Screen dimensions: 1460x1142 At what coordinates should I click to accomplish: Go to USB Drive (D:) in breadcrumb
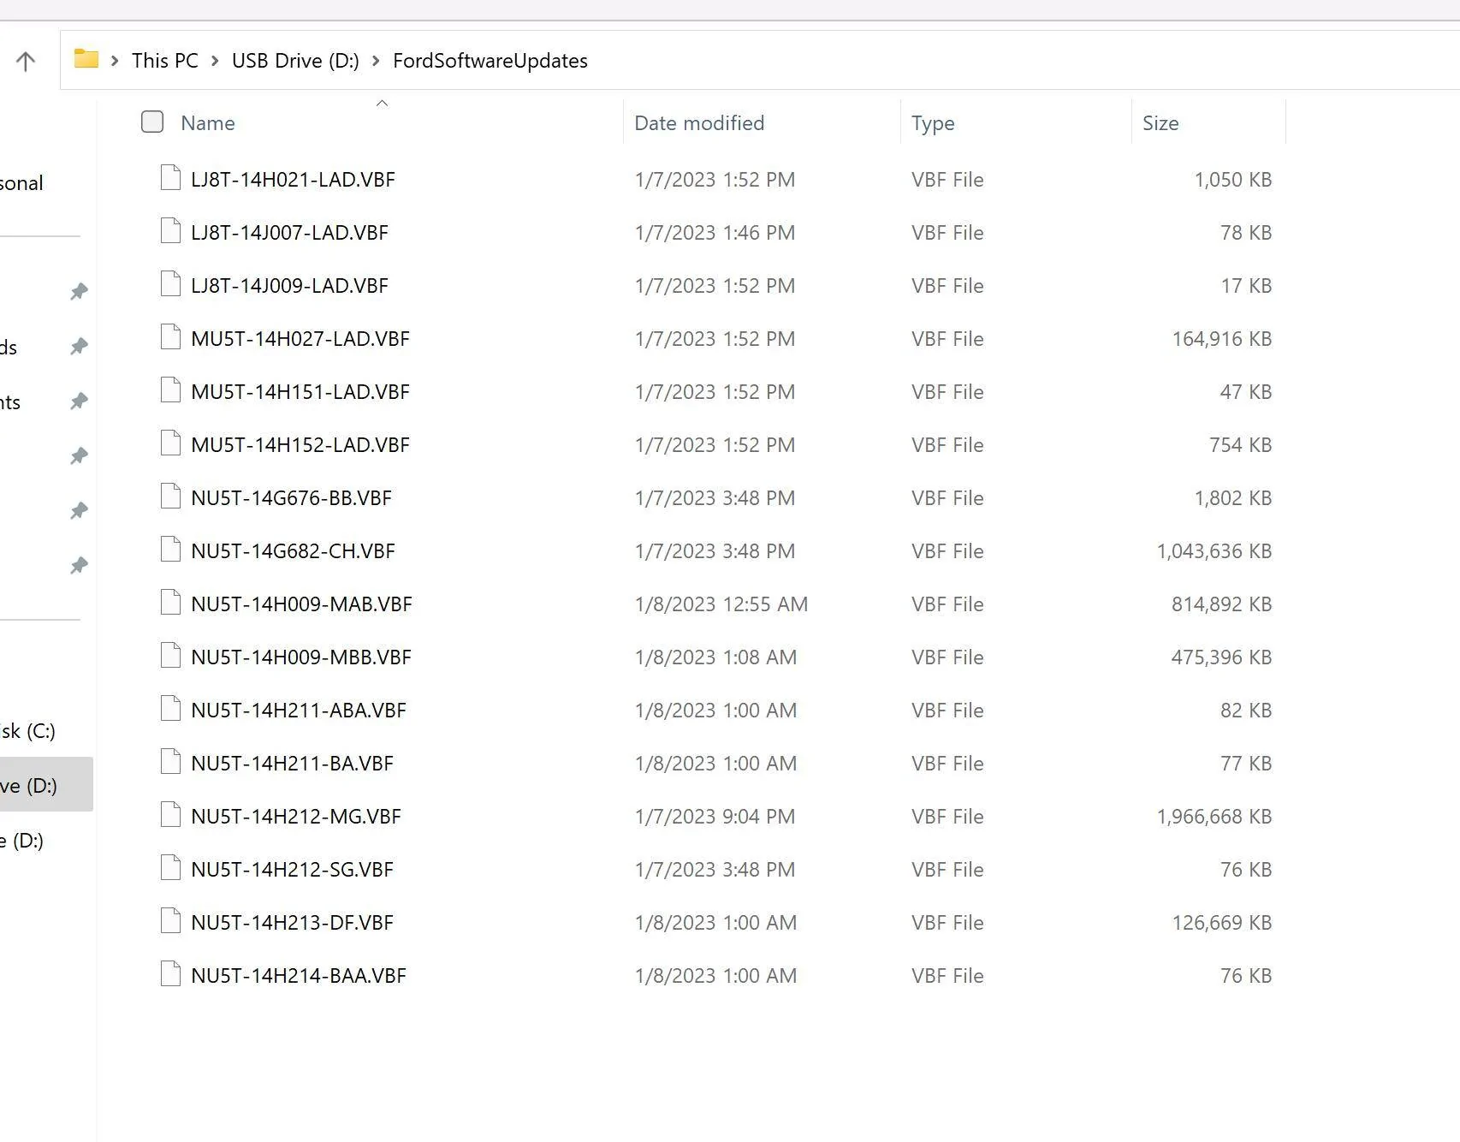[295, 61]
